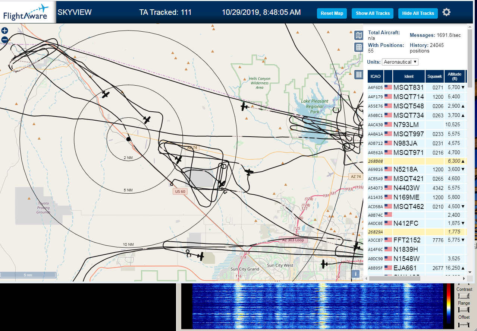Open settings via the gear icon

point(446,12)
